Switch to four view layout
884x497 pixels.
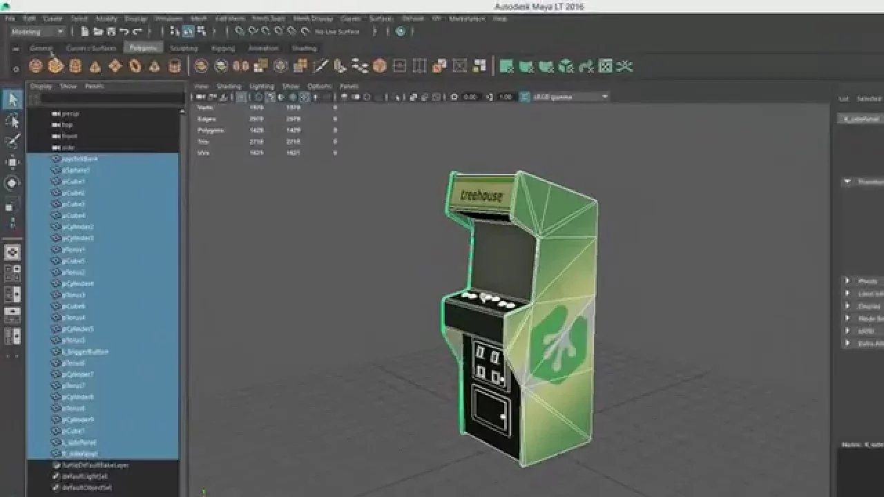pos(12,274)
